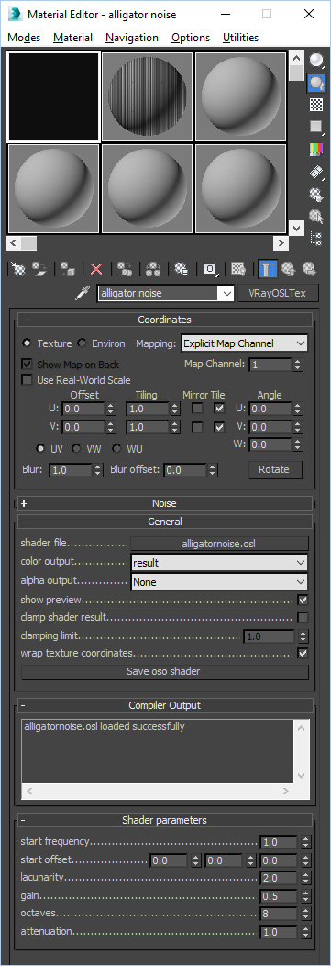Toggle the Show End Result icon
The height and width of the screenshot is (966, 331).
pos(267,269)
